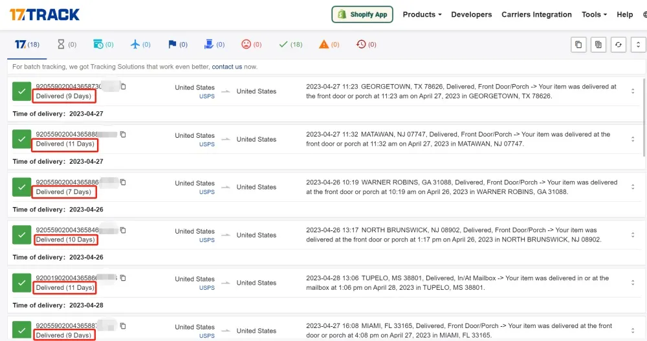Viewport: 647px width, 341px height.
Task: Click the 17TRACK logo
Action: pyautogui.click(x=45, y=14)
